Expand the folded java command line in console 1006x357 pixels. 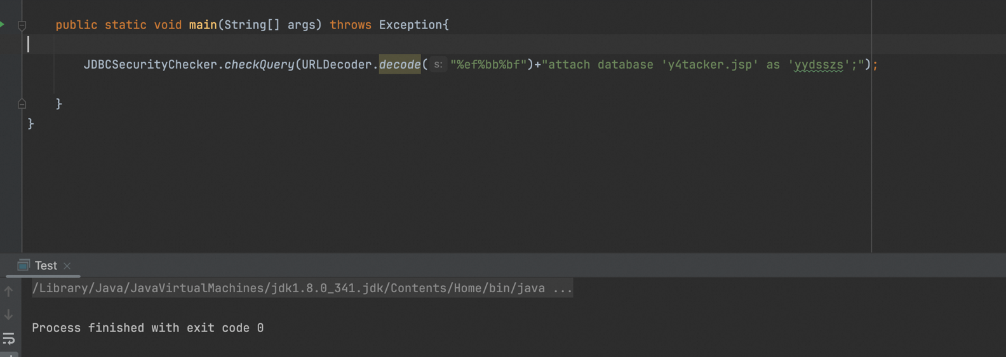[x=563, y=288]
